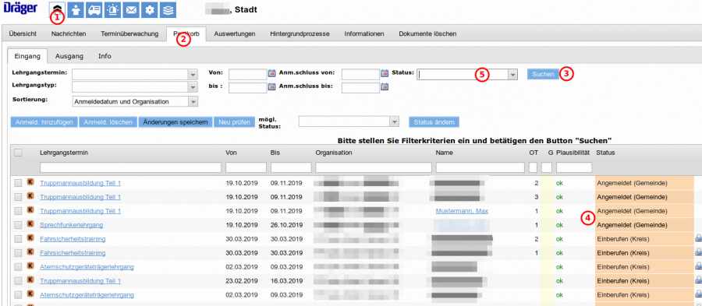Viewport: 702px width, 306px height.
Task: Open the Mustermann, Max link
Action: click(462, 211)
